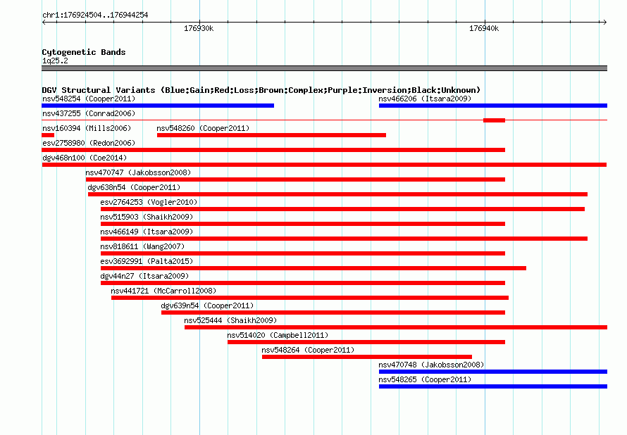Click the right arrowhead of the scale ruler
Image resolution: width=627 pixels, height=435 pixels.
[x=604, y=22]
